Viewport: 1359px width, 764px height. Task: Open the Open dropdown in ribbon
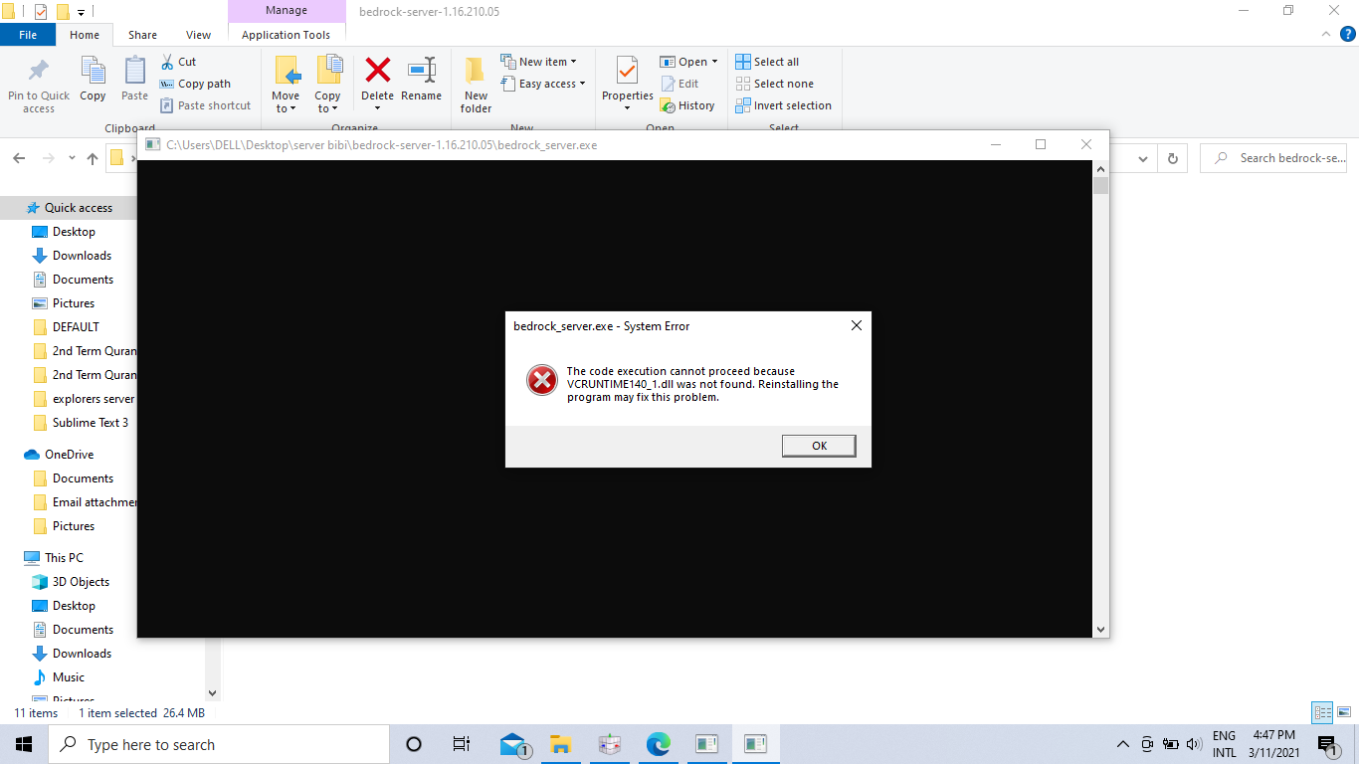(x=688, y=62)
